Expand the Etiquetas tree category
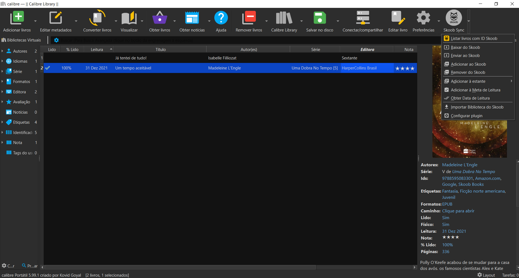This screenshot has width=519, height=278. point(2,122)
